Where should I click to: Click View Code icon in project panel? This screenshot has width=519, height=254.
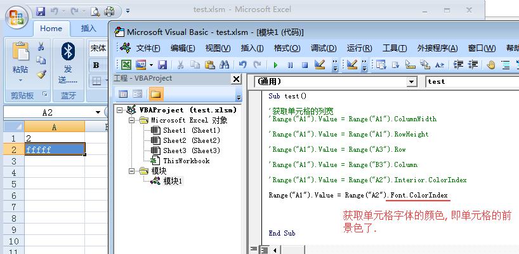pos(123,95)
